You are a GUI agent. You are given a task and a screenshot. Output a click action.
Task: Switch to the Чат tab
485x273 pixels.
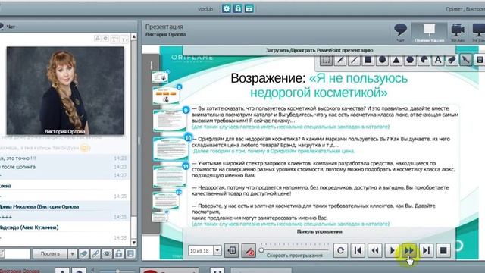400,33
